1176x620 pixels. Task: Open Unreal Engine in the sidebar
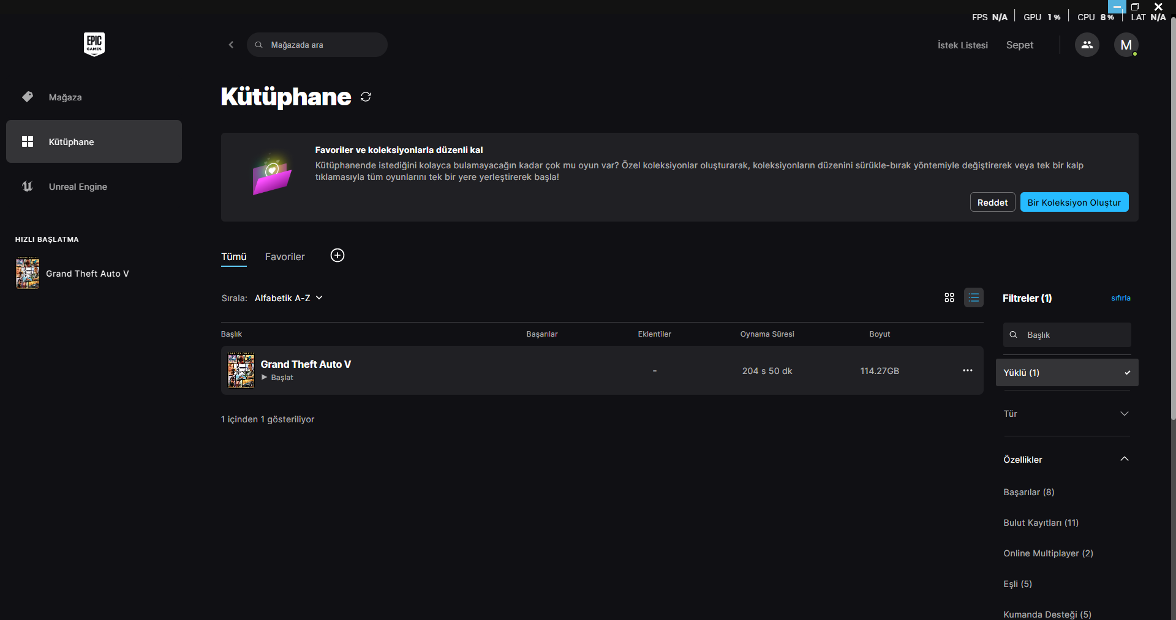pyautogui.click(x=94, y=186)
